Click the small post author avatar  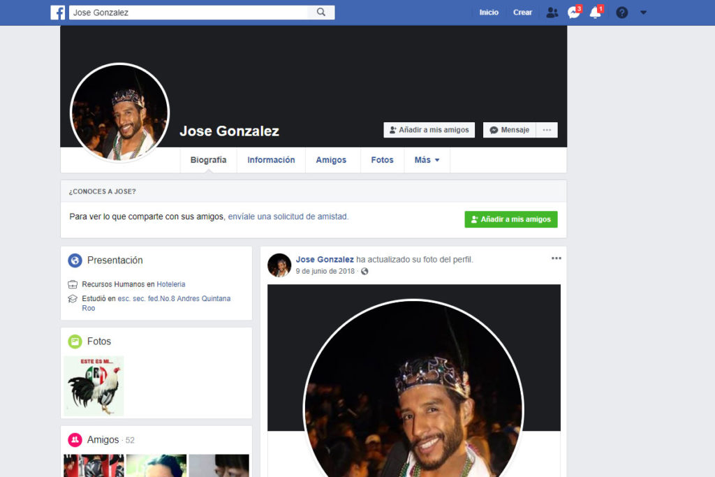pos(279,265)
